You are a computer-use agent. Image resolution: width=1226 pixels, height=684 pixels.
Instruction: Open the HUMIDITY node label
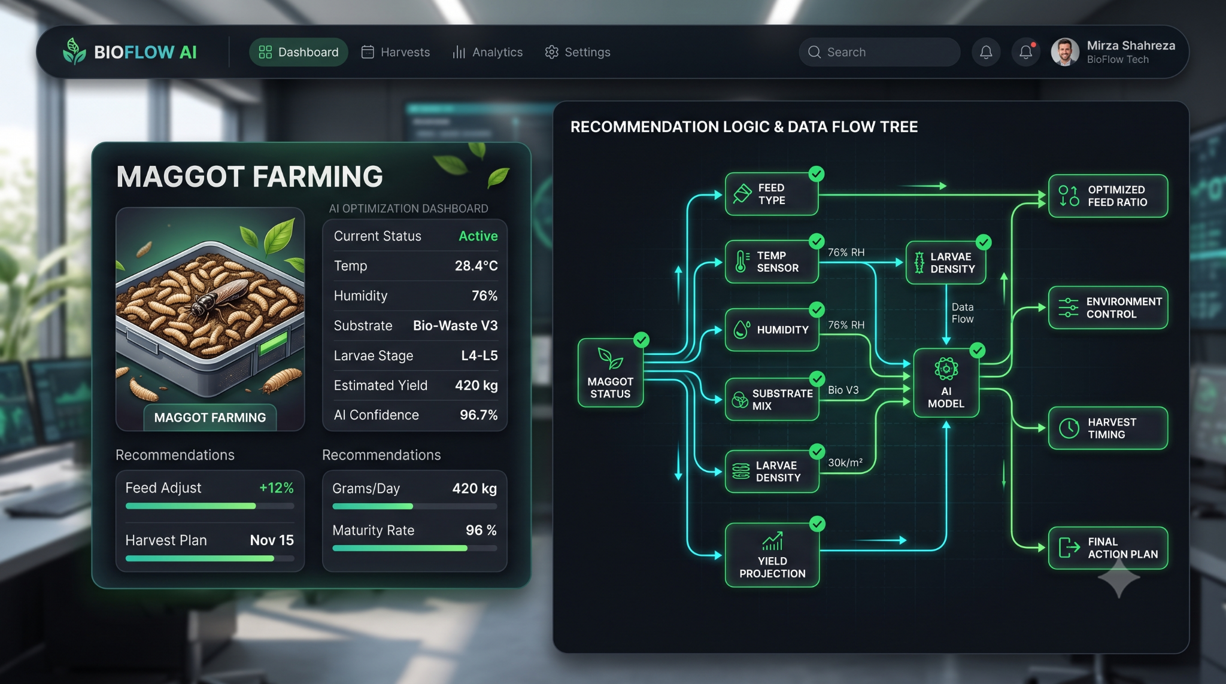point(782,330)
